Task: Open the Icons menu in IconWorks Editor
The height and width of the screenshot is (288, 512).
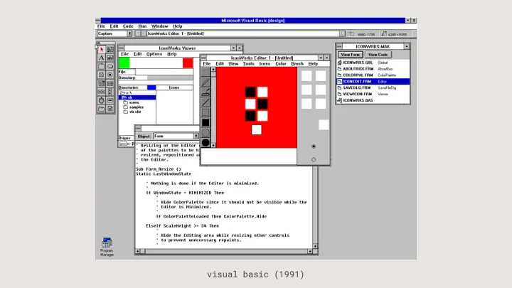Action: point(265,64)
